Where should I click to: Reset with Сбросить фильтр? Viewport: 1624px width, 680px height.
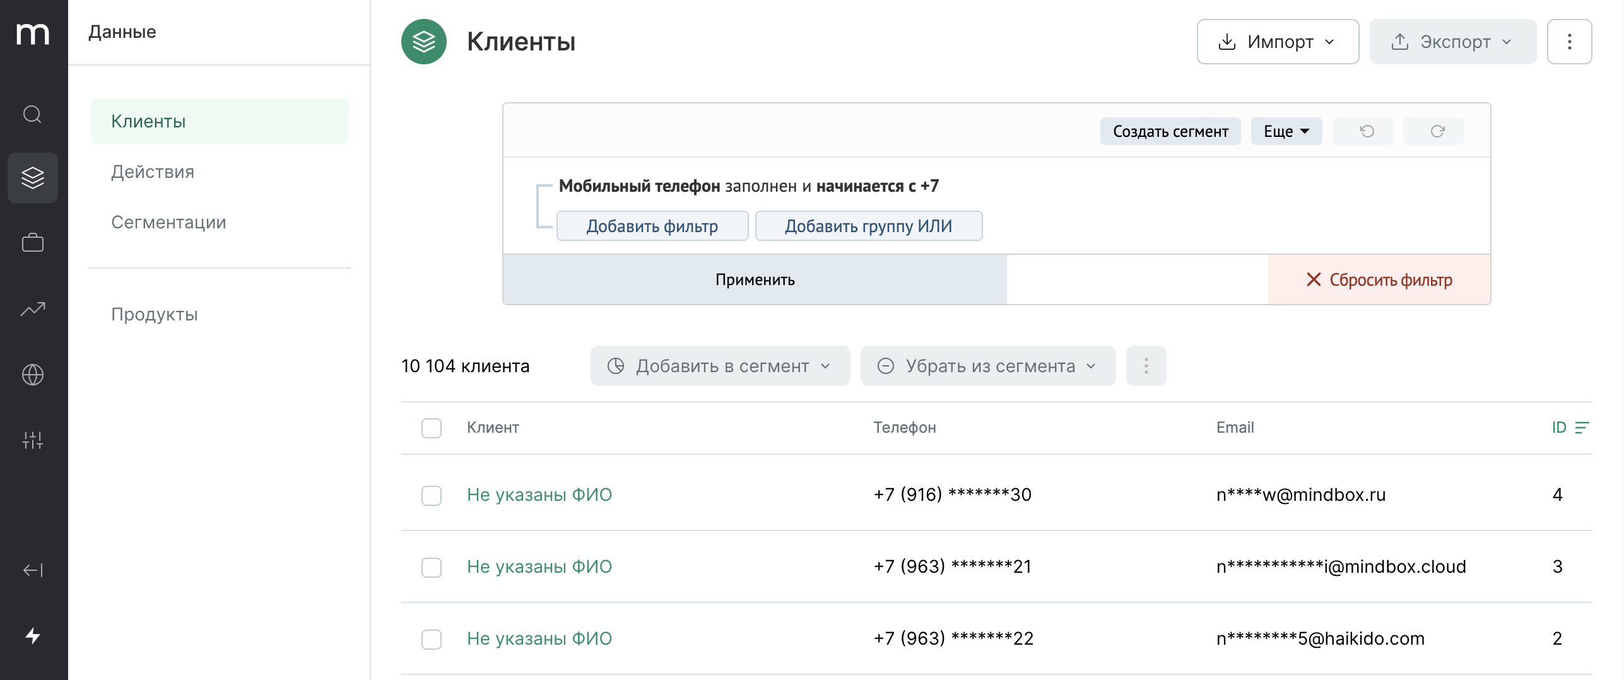[1379, 279]
